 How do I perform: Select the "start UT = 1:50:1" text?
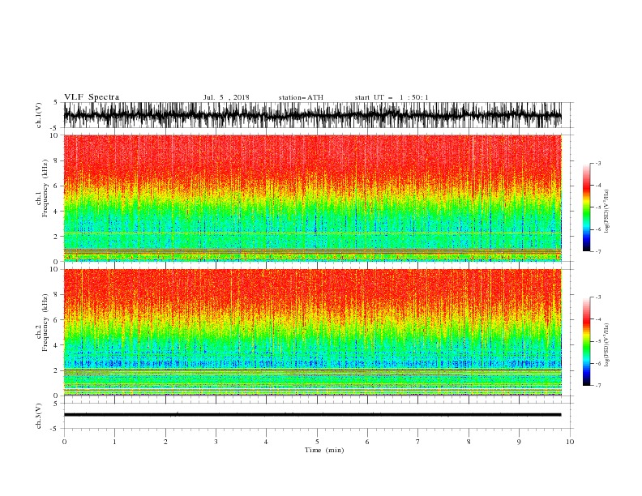tap(392, 97)
